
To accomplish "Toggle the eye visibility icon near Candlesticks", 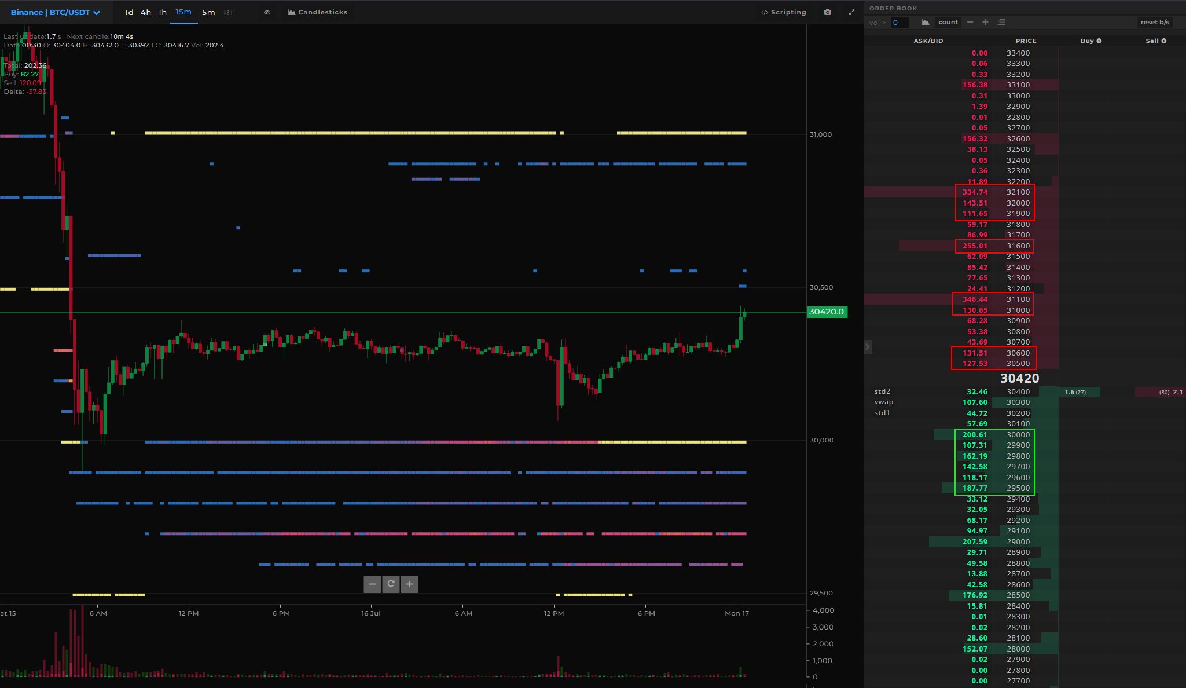I will (x=267, y=12).
